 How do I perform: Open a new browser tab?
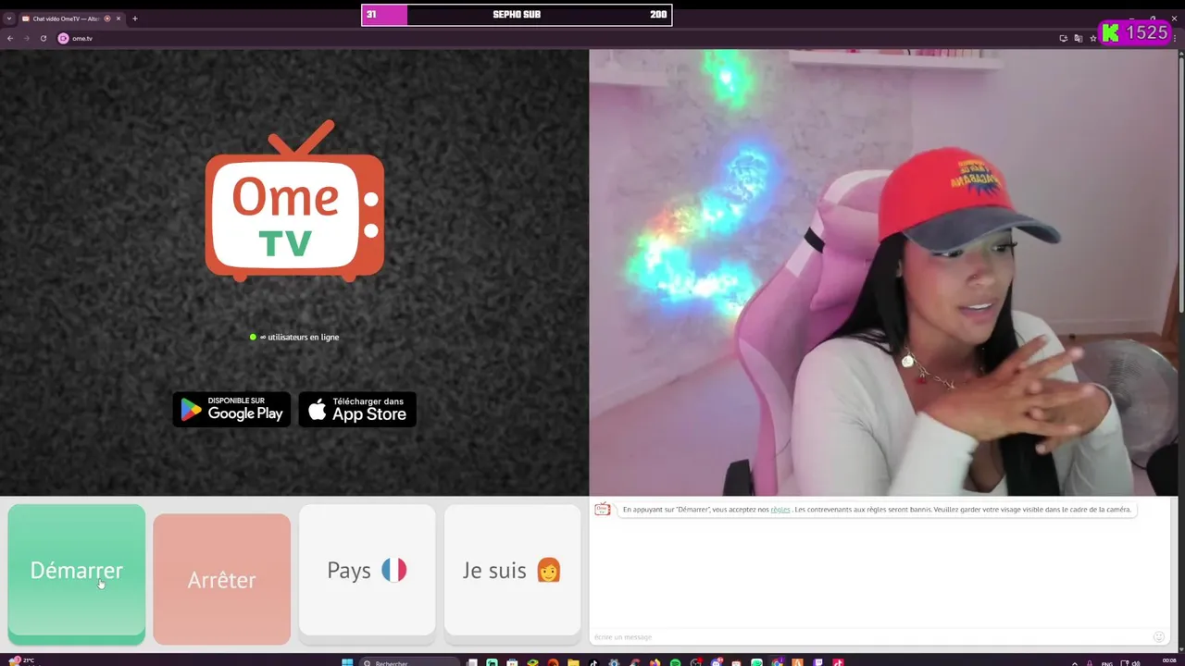134,18
